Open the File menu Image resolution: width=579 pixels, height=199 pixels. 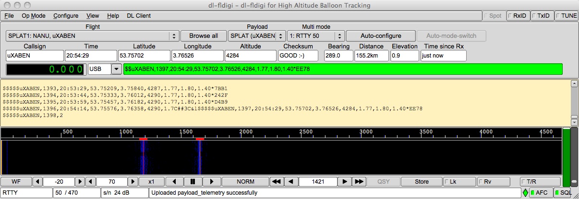[x=9, y=16]
